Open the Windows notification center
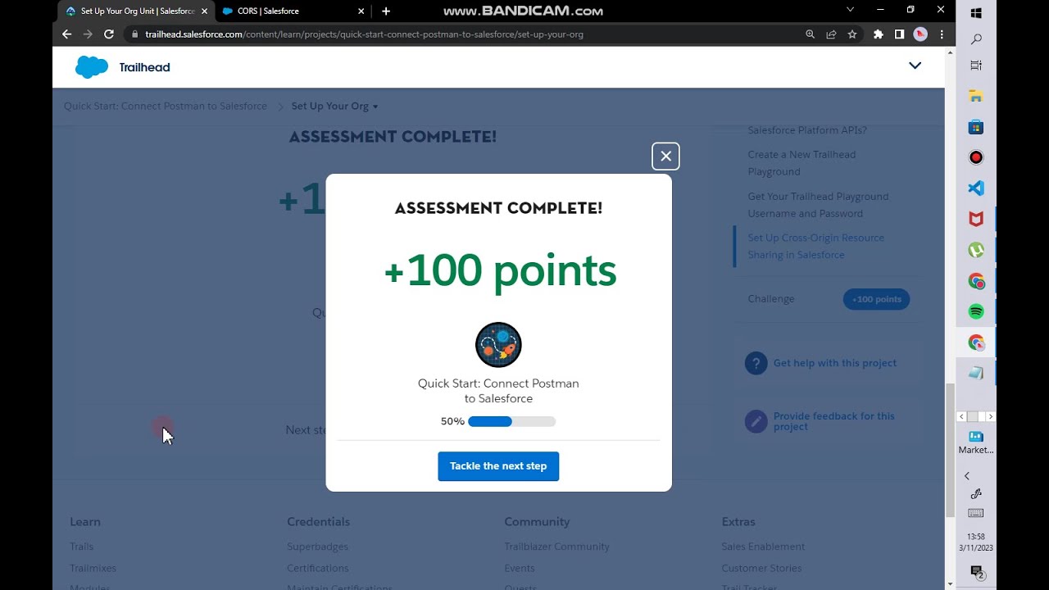The image size is (1049, 590). 976,572
